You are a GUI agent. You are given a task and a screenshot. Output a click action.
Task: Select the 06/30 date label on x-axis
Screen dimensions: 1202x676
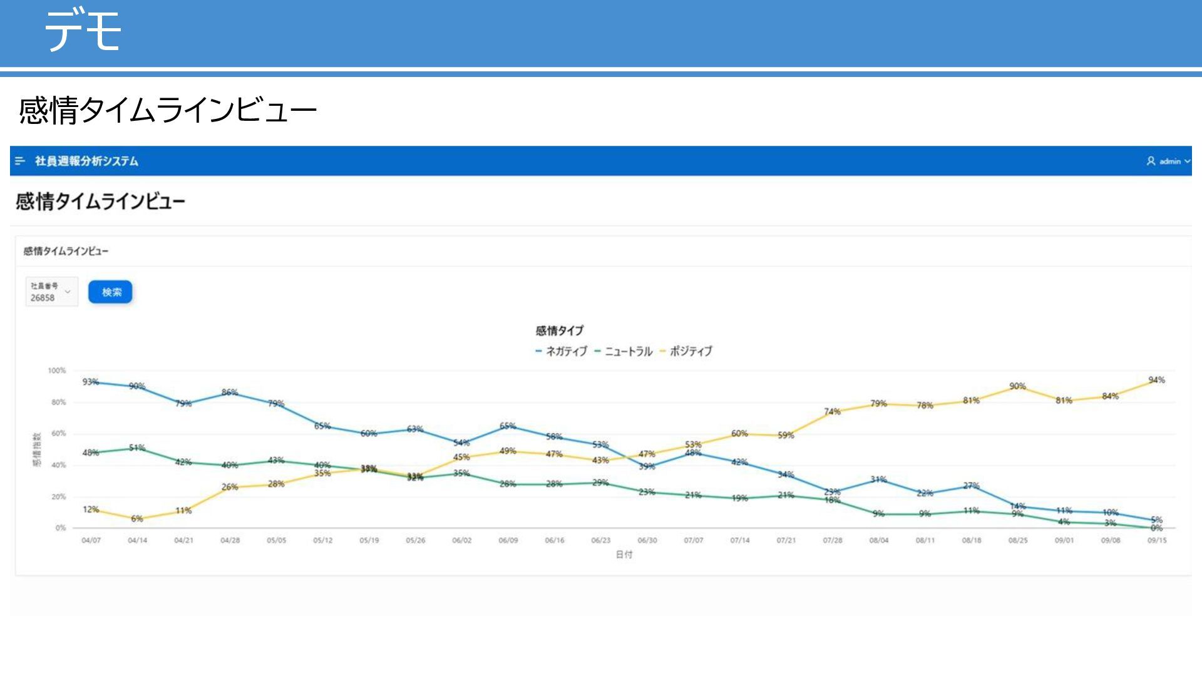pyautogui.click(x=647, y=540)
